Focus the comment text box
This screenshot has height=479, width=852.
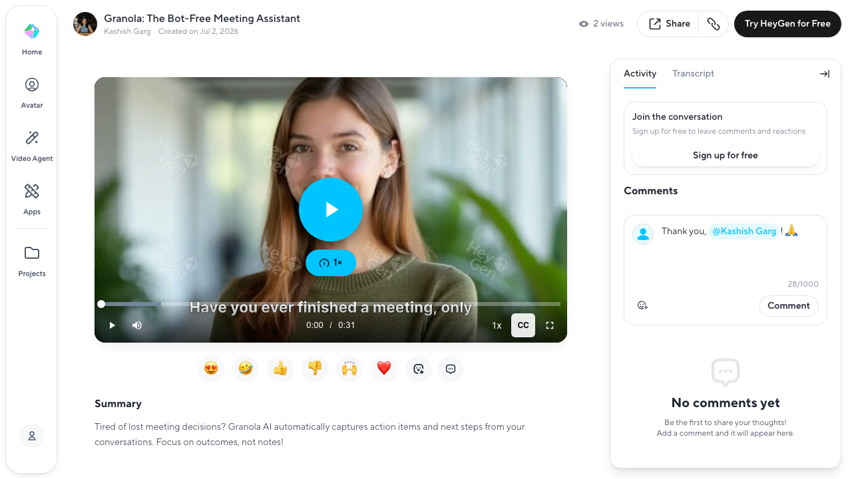point(739,247)
